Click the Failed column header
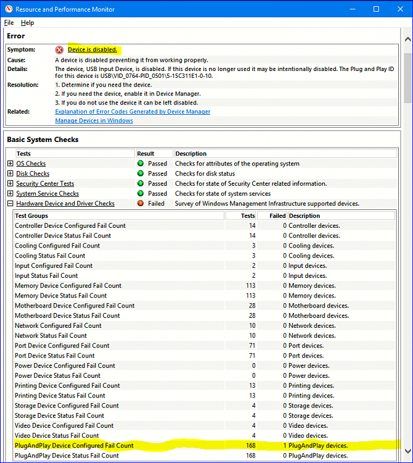Image resolution: width=413 pixels, height=463 pixels. 272,216
